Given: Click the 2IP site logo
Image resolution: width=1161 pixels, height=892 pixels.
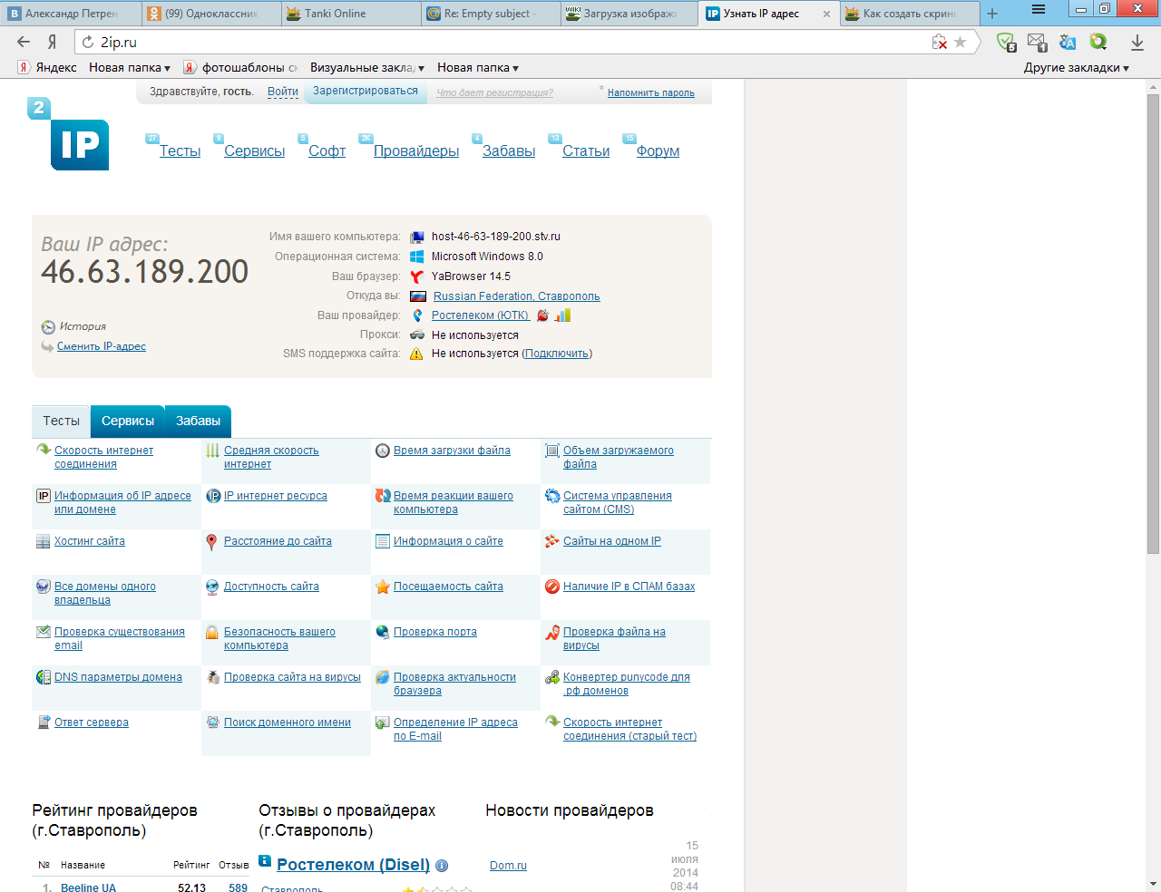Looking at the screenshot, I should coord(68,134).
